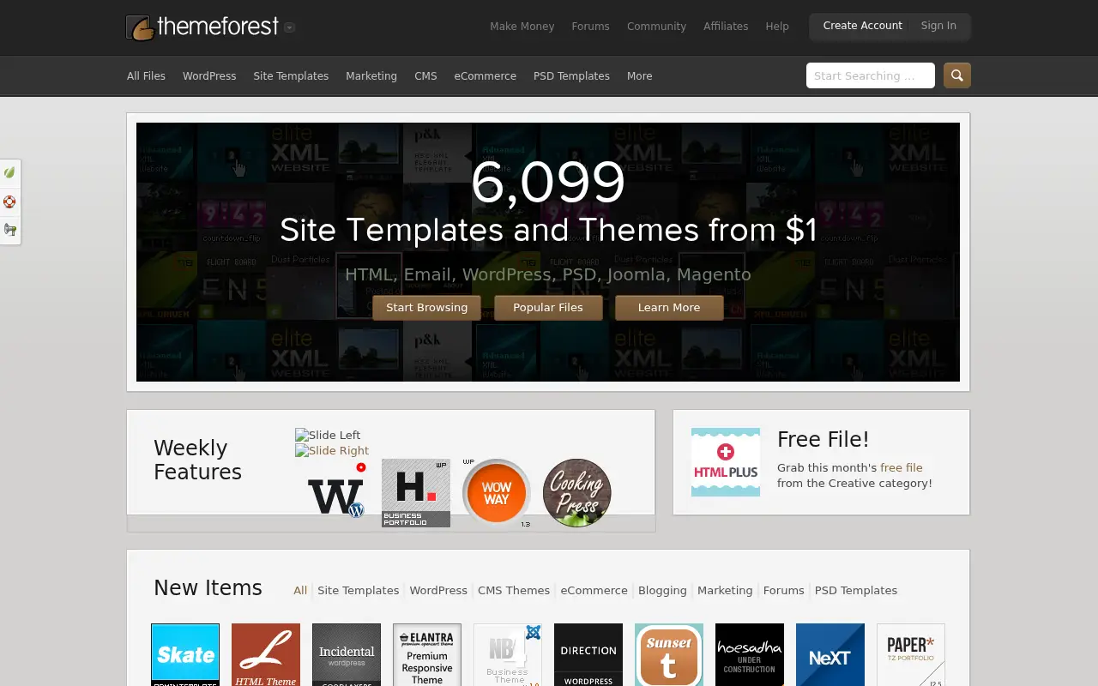This screenshot has width=1098, height=686.
Task: Open the NeXT item thumbnail
Action: pyautogui.click(x=830, y=654)
